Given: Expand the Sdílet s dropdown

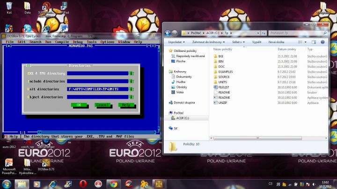Looking at the screenshot, I should coord(238,42).
